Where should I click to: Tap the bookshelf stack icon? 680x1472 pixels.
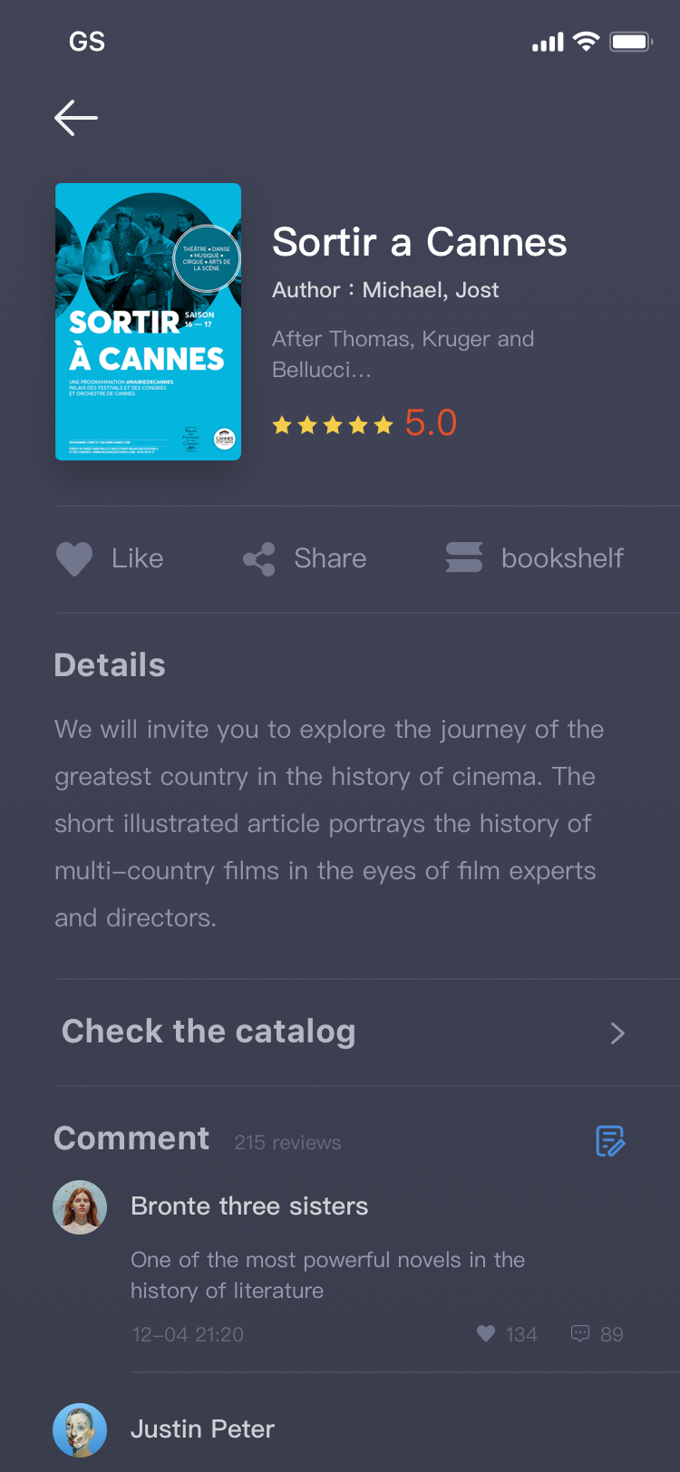[x=464, y=557]
